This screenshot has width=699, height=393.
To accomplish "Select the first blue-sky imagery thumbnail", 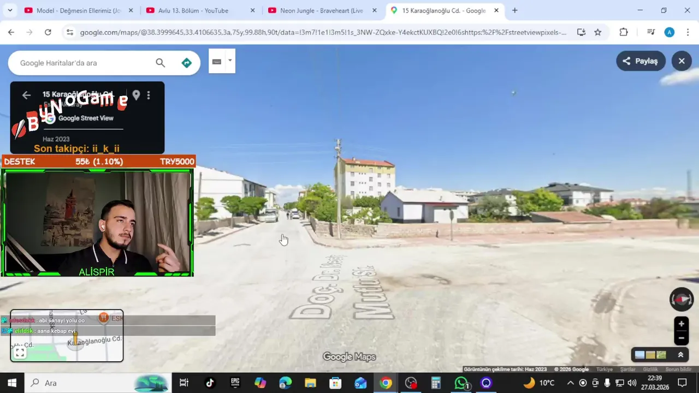I will coord(639,355).
